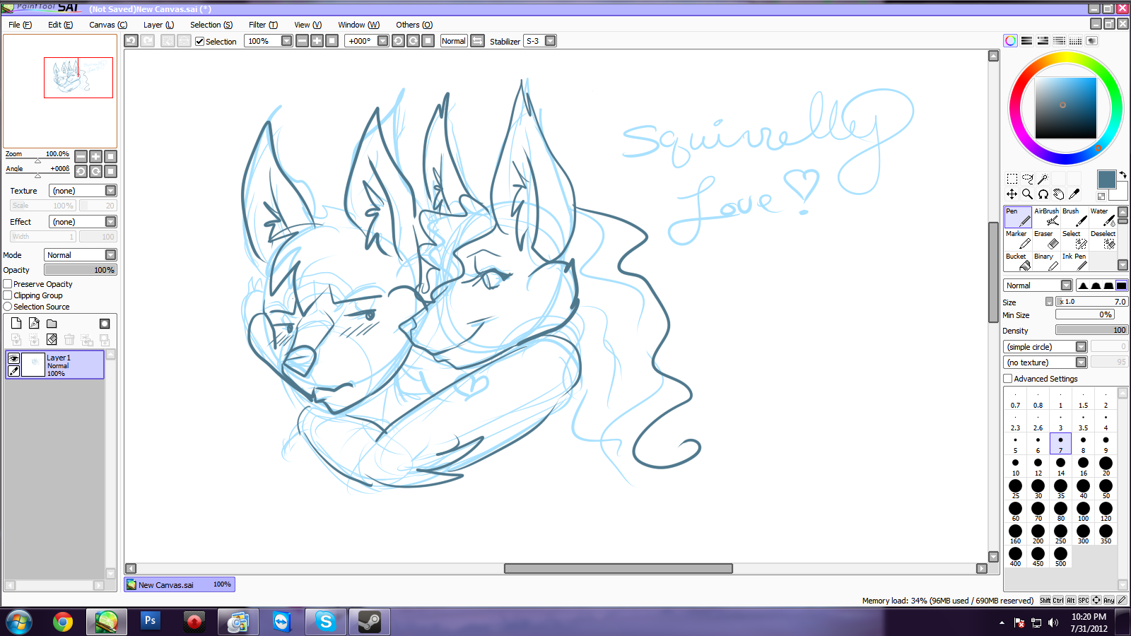
Task: Pick the lasso selection tool
Action: [1028, 179]
